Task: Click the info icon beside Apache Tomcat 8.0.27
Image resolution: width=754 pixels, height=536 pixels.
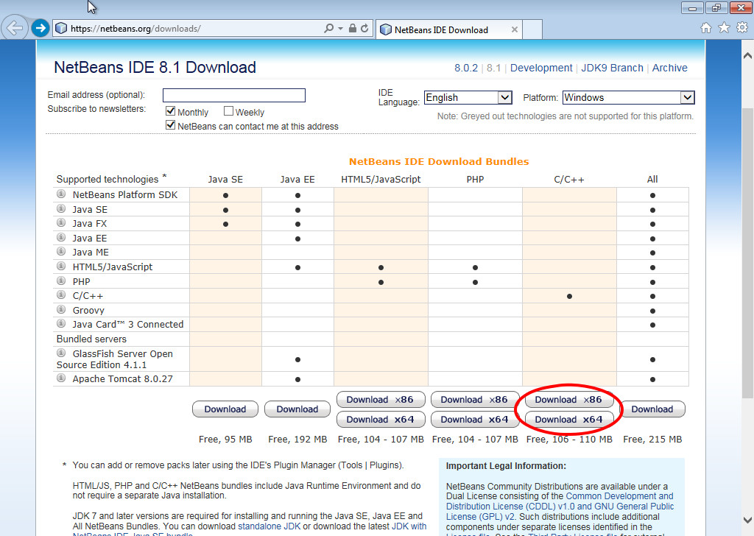Action: point(61,378)
